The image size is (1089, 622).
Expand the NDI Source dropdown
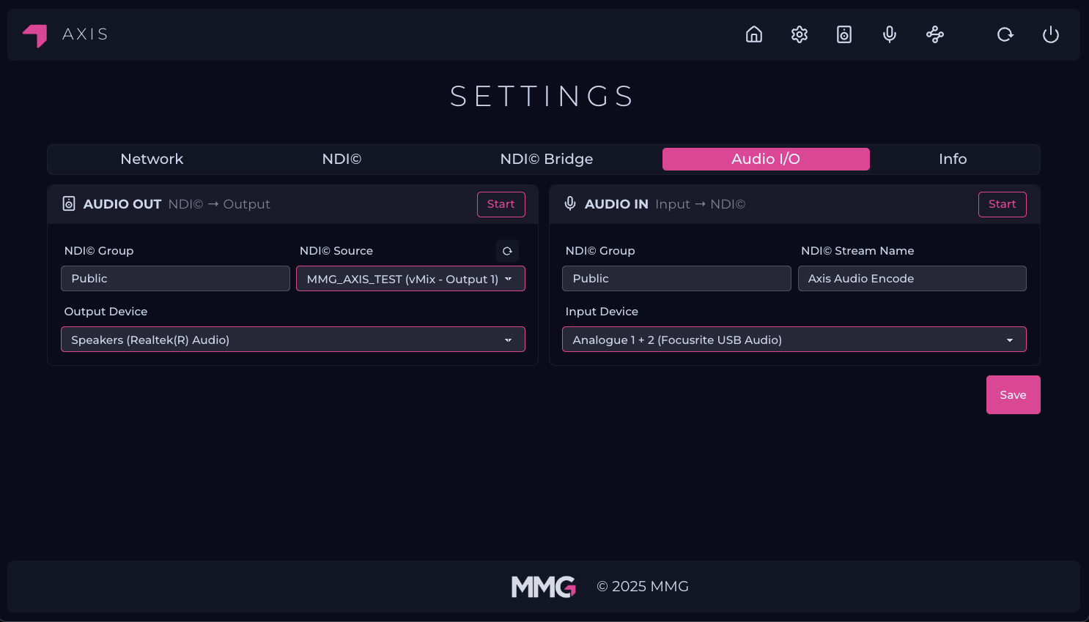pos(410,279)
